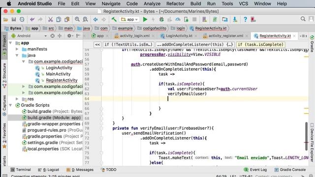
Task: Click the Sync Gradle files icon
Action: (215, 20)
